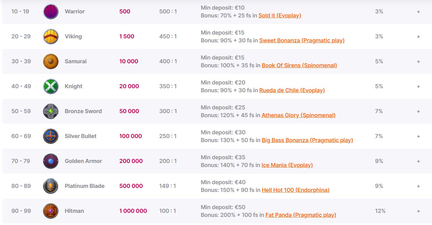Open Sweet Bonanza (Pragmatic play) link

[302, 41]
